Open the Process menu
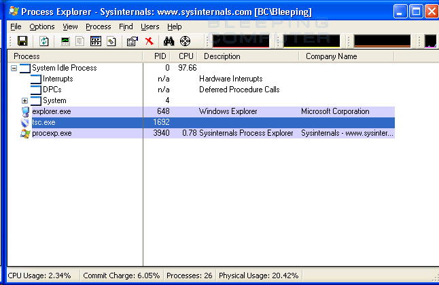 pyautogui.click(x=99, y=26)
